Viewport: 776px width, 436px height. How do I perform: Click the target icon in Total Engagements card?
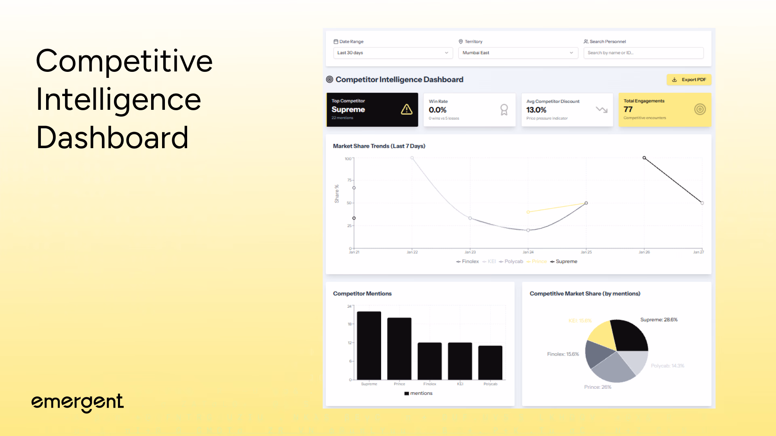[x=700, y=109]
